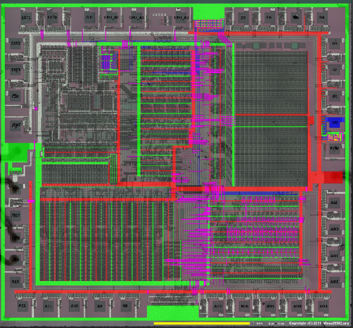
Task: Click the D4 pad in corner
Action: [321, 17]
